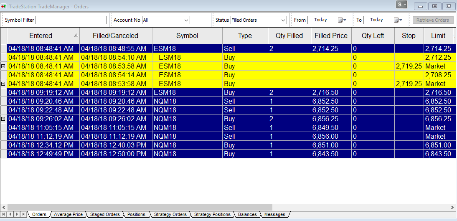457x221 pixels.
Task: Sort by the Entered column header
Action: [x=41, y=36]
